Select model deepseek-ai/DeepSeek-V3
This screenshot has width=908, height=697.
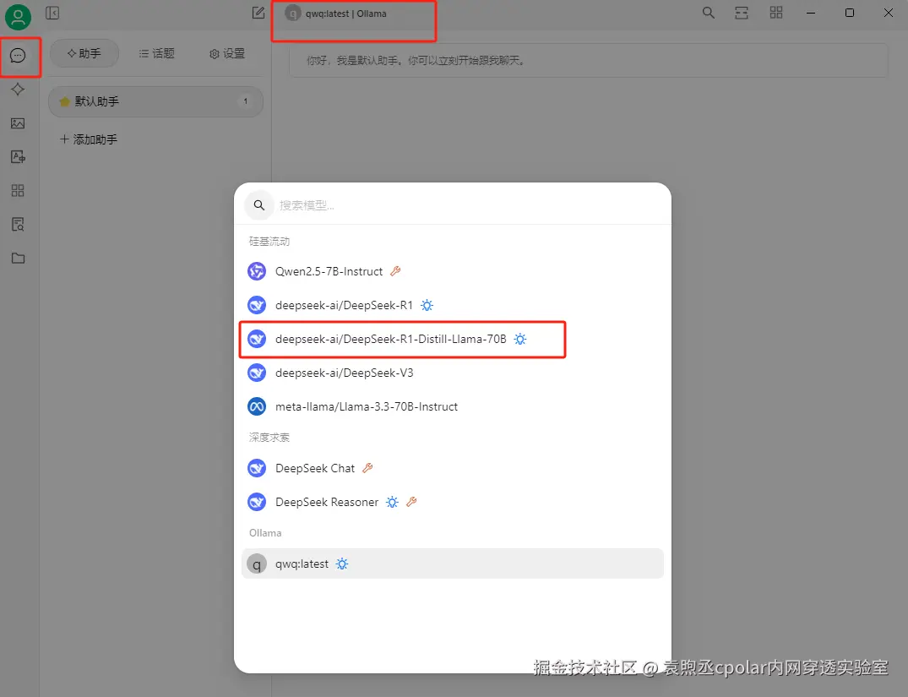pyautogui.click(x=452, y=373)
